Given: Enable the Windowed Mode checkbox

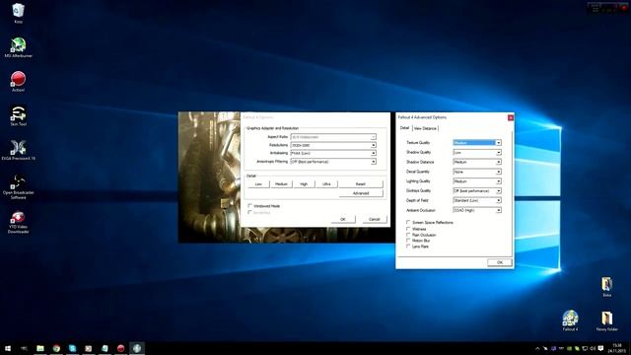Looking at the screenshot, I should coord(249,206).
